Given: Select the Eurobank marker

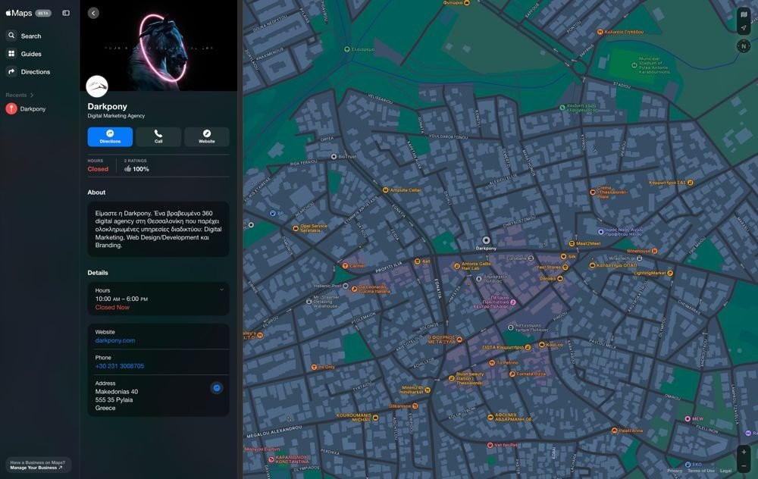Looking at the screenshot, I should pos(531,258).
